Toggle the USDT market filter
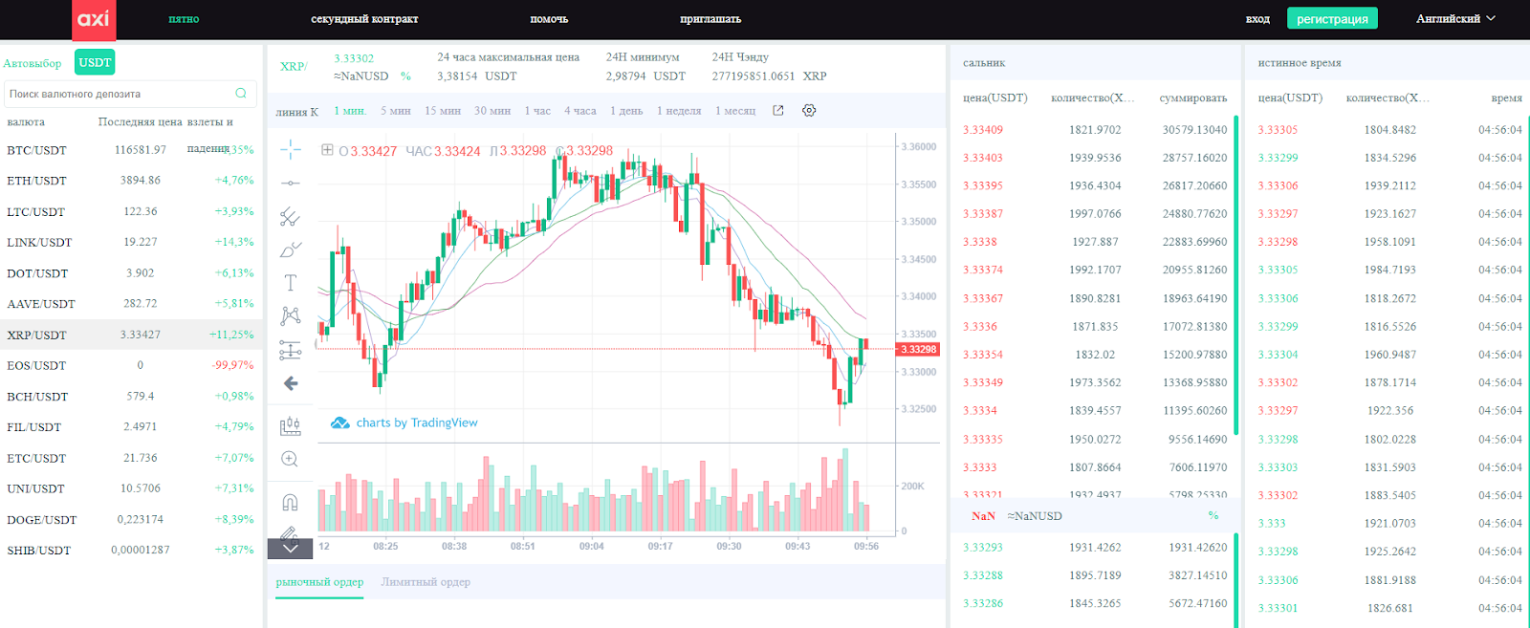This screenshot has width=1530, height=628. point(95,63)
